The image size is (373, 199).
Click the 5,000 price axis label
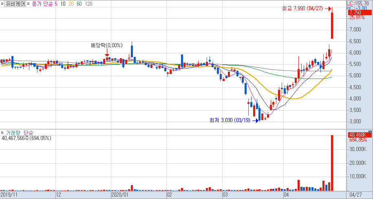tap(355, 76)
